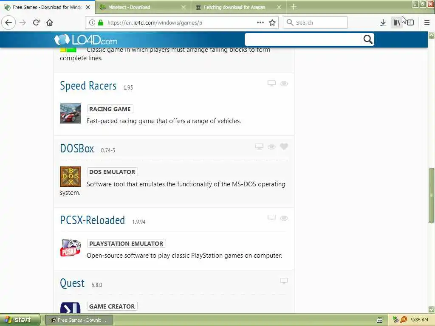
Task: Click the Quest monitor icon
Action: [x=284, y=281]
